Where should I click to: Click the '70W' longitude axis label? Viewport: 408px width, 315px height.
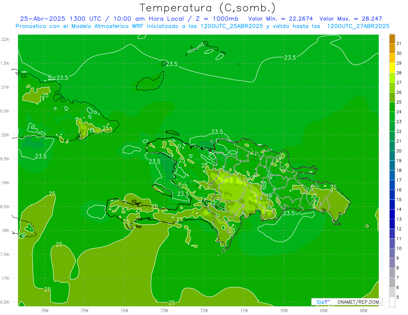284,310
